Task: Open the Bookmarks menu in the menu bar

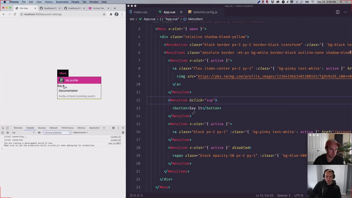Action: coord(62,2)
